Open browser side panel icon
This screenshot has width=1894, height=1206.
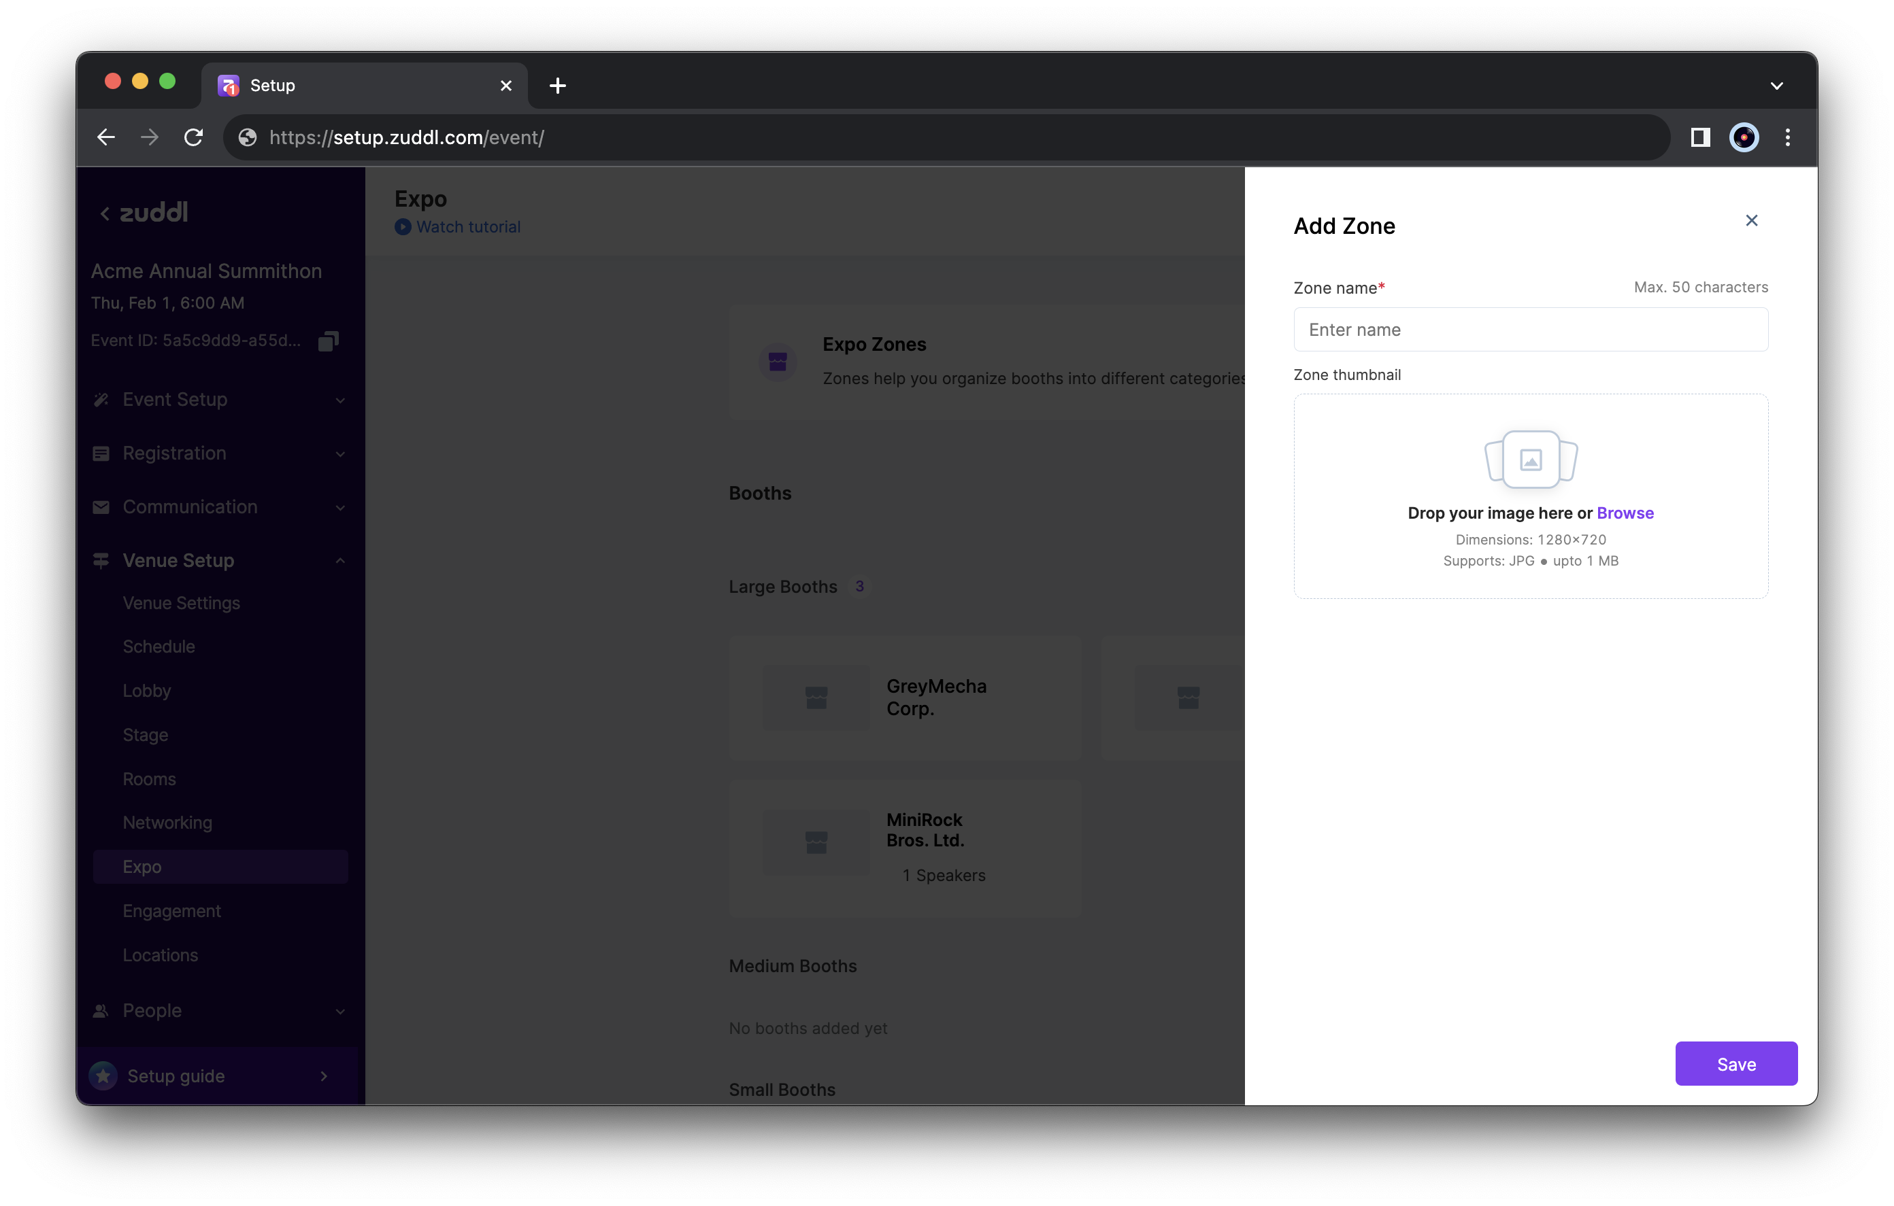click(x=1699, y=137)
